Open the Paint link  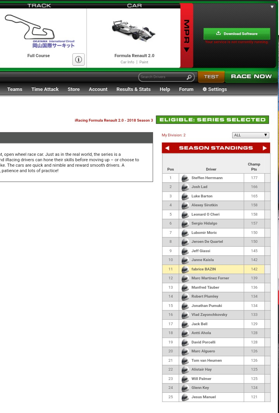[x=144, y=62]
